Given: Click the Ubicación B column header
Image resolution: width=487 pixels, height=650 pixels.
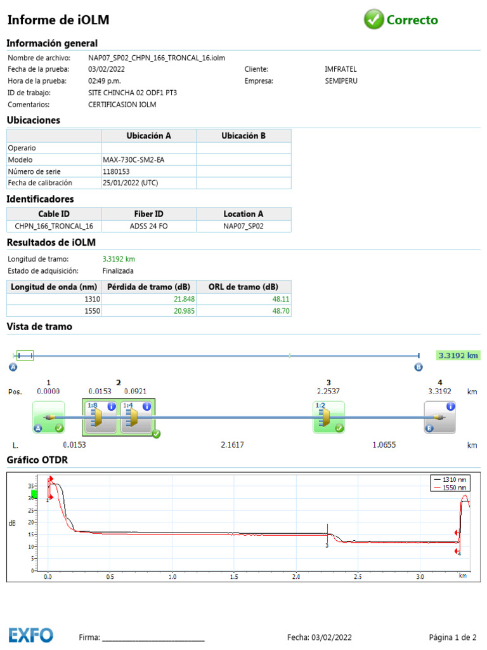Looking at the screenshot, I should [x=243, y=136].
